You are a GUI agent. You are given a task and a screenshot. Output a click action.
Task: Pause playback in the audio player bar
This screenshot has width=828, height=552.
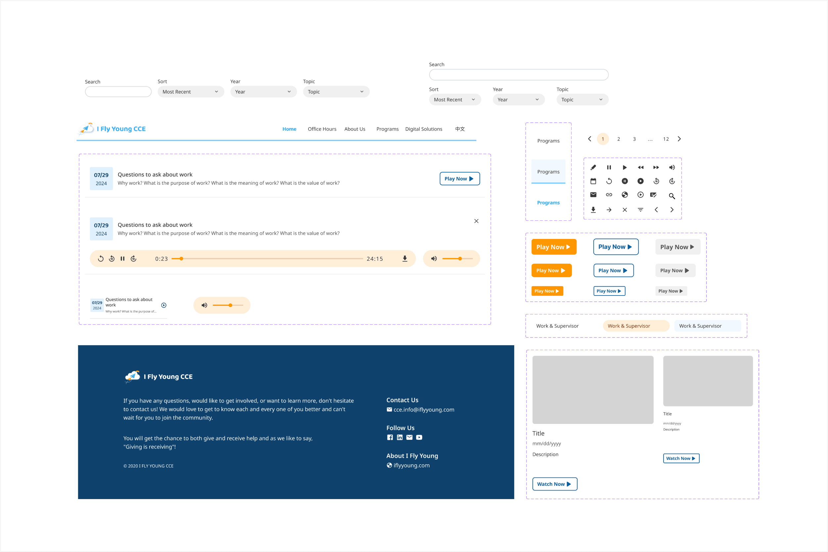point(122,259)
